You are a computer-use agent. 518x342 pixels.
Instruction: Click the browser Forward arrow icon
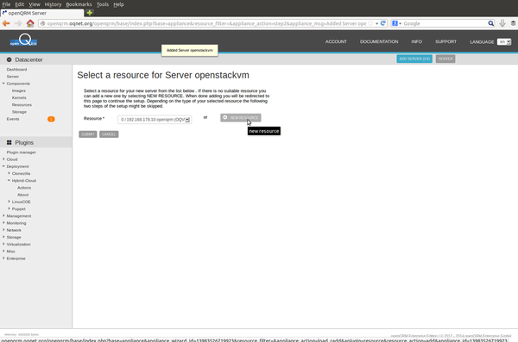(18, 23)
